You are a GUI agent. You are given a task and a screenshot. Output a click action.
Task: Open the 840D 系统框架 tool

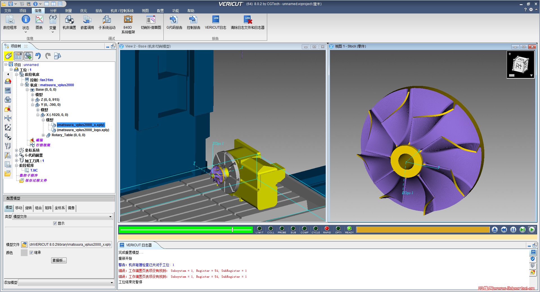click(x=128, y=24)
